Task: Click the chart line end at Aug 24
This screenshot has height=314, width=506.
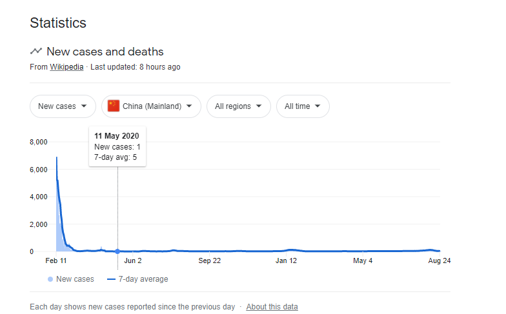Action: [439, 251]
